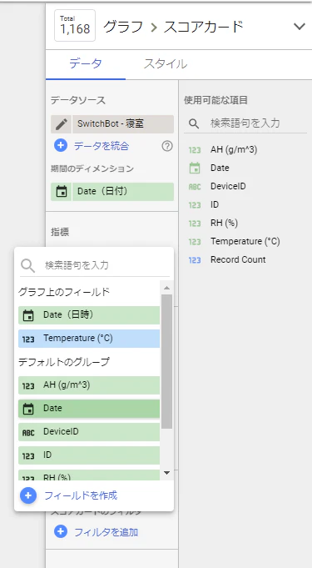Switch to the スタイル tab
The width and height of the screenshot is (312, 568).
pyautogui.click(x=166, y=64)
